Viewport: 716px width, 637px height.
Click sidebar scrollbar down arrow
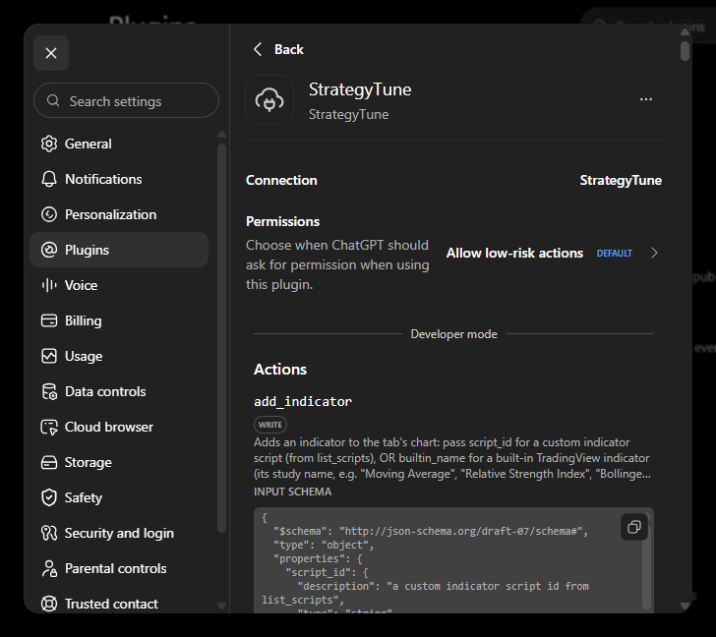[x=222, y=606]
